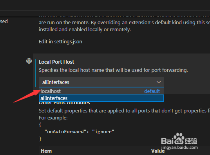
Task: Select the localhost option in the list
Action: (x=101, y=91)
